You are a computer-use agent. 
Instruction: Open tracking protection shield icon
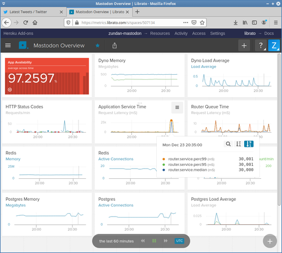point(68,22)
